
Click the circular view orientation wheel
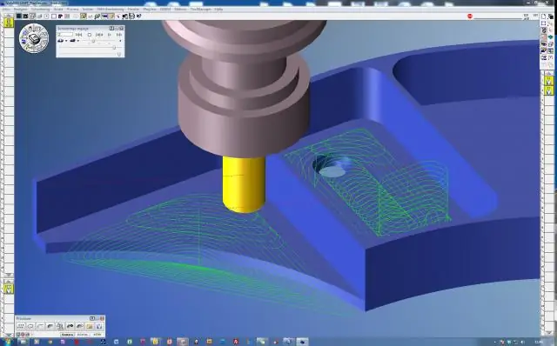pos(34,38)
